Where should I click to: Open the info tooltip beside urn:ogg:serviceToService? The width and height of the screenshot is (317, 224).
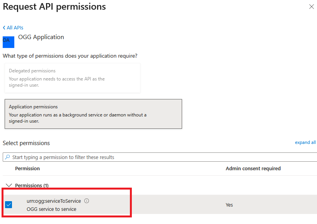click(87, 200)
